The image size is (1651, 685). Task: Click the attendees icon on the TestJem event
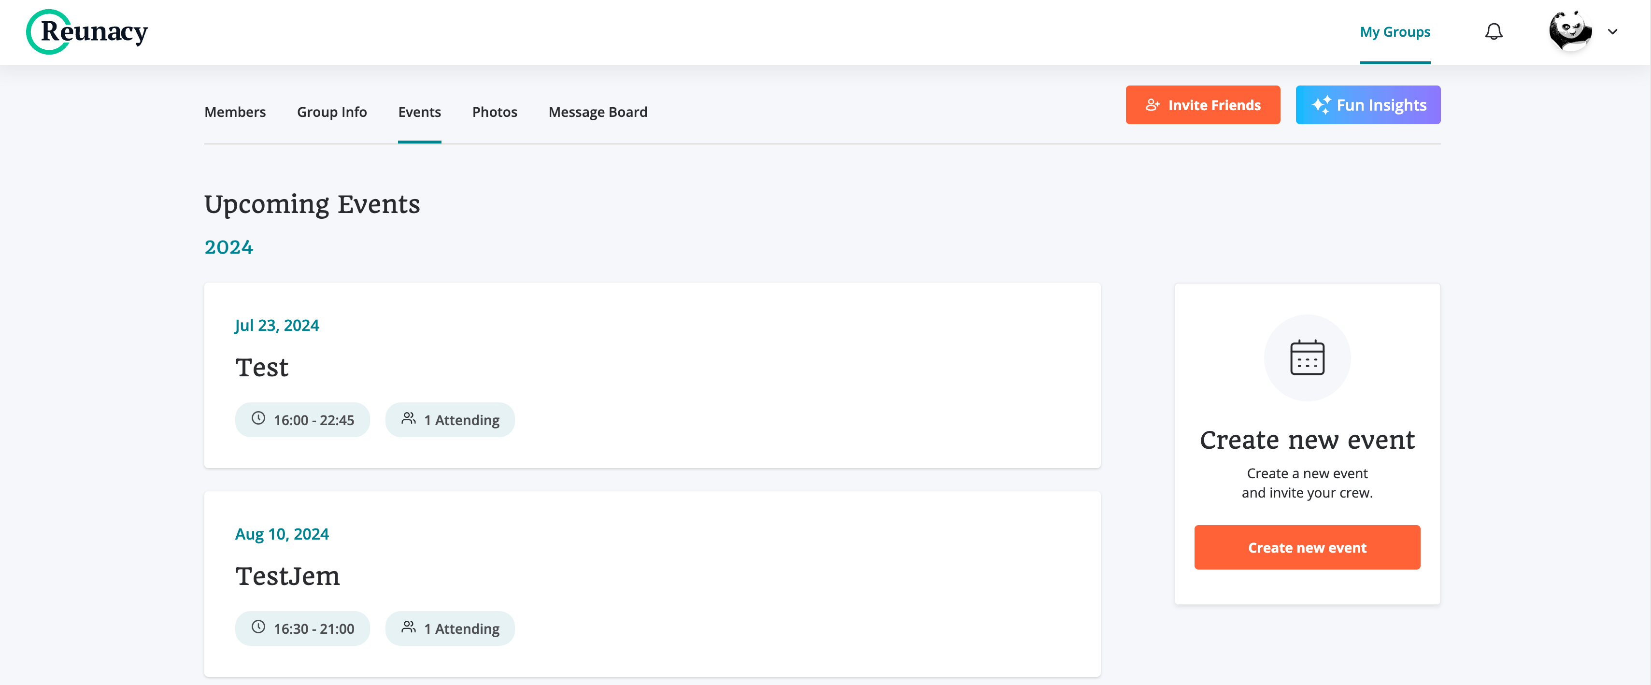(408, 628)
